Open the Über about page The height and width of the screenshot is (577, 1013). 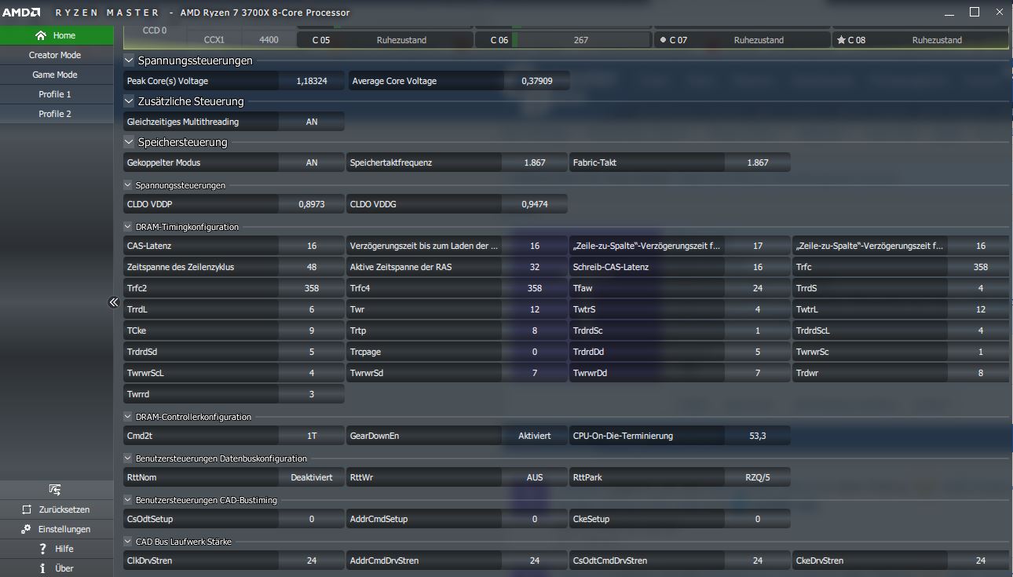coord(57,568)
